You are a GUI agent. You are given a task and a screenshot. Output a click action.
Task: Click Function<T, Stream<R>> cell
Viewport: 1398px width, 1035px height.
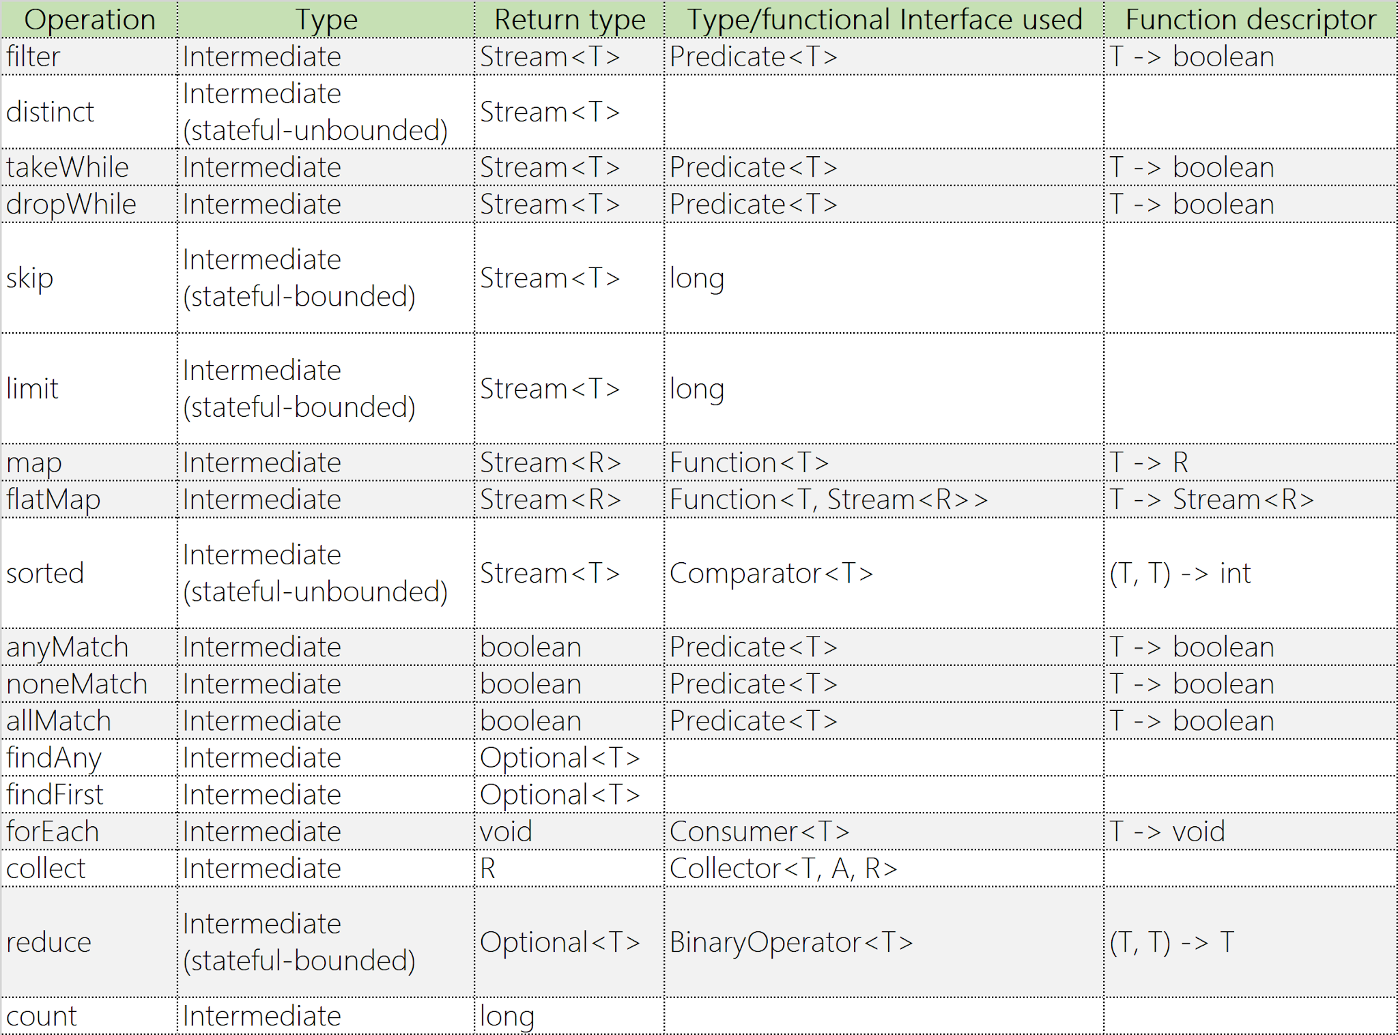coord(829,499)
